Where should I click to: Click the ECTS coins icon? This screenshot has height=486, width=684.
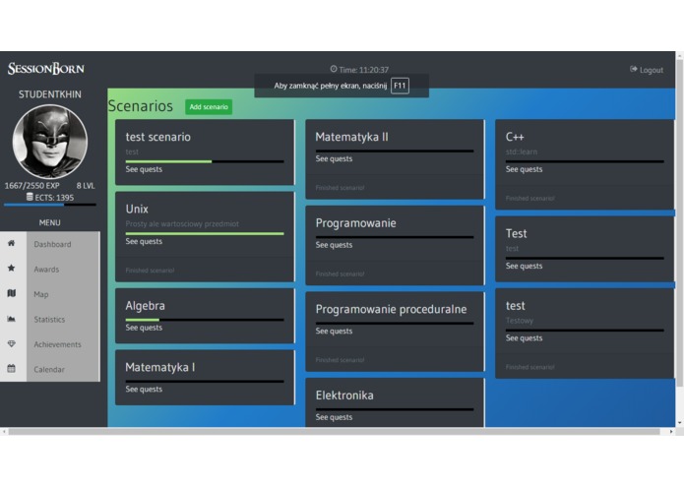point(30,197)
